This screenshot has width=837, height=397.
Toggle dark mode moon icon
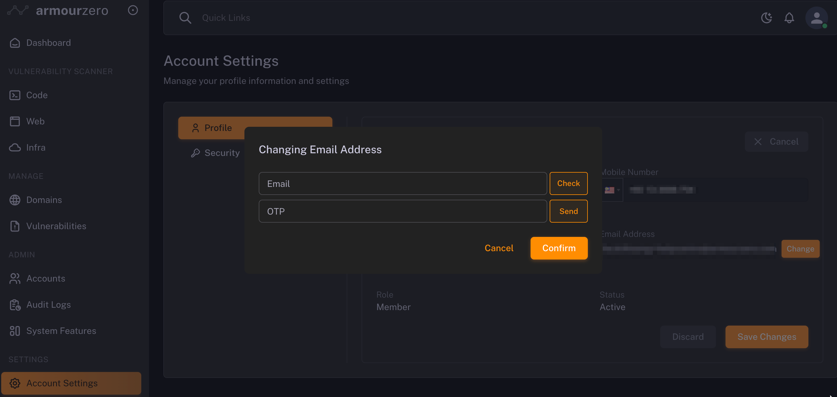[x=766, y=18]
